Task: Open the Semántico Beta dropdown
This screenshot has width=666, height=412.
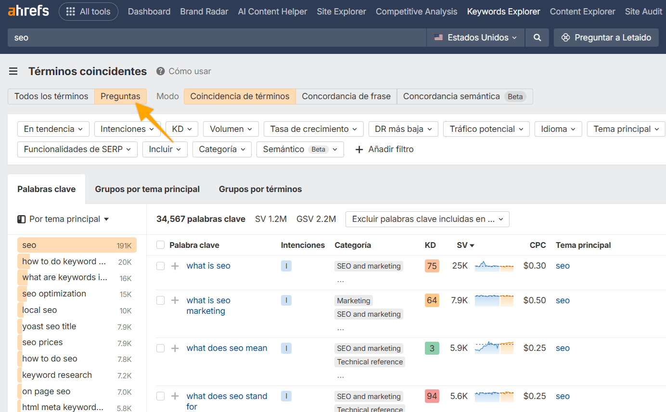Action: coord(300,149)
